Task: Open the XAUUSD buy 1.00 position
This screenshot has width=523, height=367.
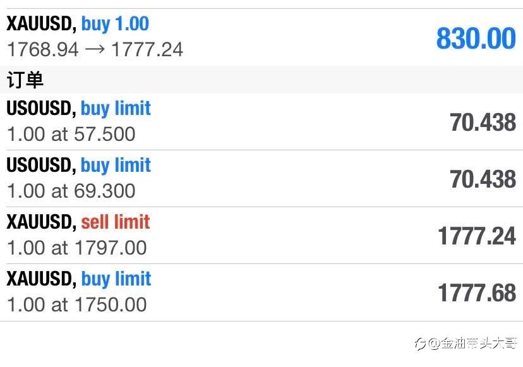Action: coord(261,37)
